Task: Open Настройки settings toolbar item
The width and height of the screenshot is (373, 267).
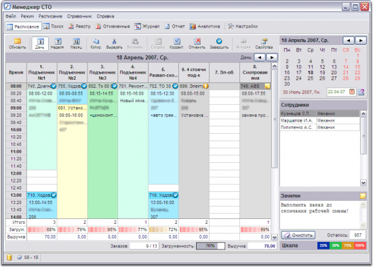Action: click(243, 26)
